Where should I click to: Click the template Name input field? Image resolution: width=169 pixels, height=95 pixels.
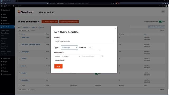(84, 41)
